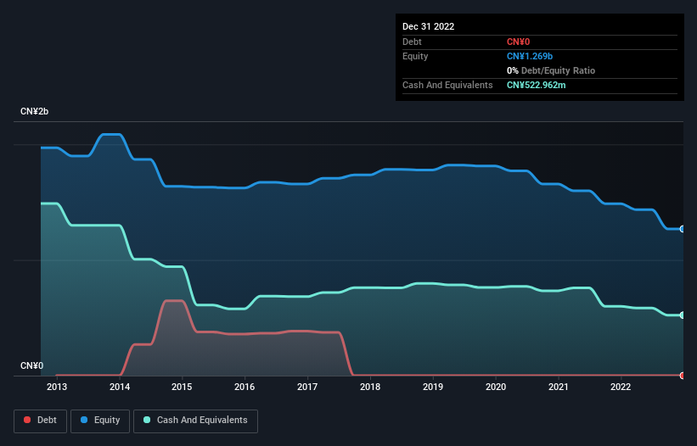Image resolution: width=697 pixels, height=446 pixels.
Task: Click the CN¥522.962m cash value
Action: 536,85
